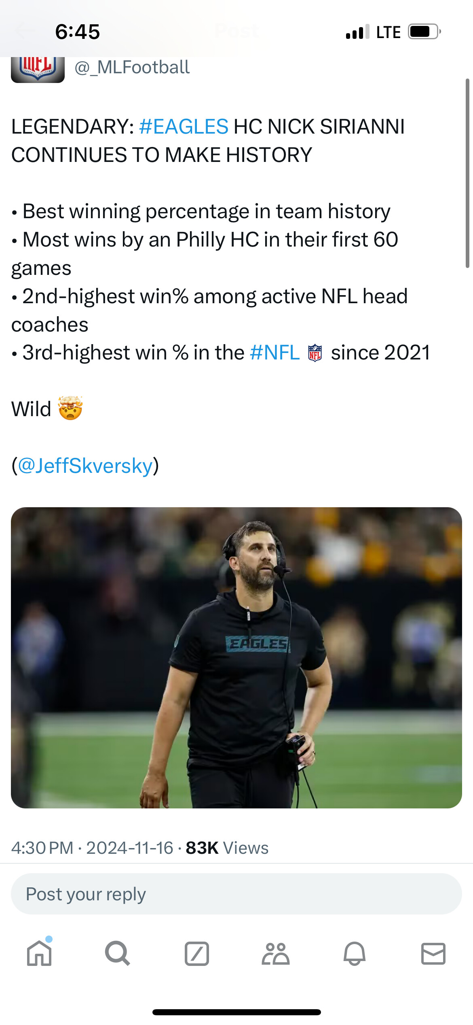
Task: Tap the home indicator bar at the bottom
Action: pyautogui.click(x=236, y=1012)
